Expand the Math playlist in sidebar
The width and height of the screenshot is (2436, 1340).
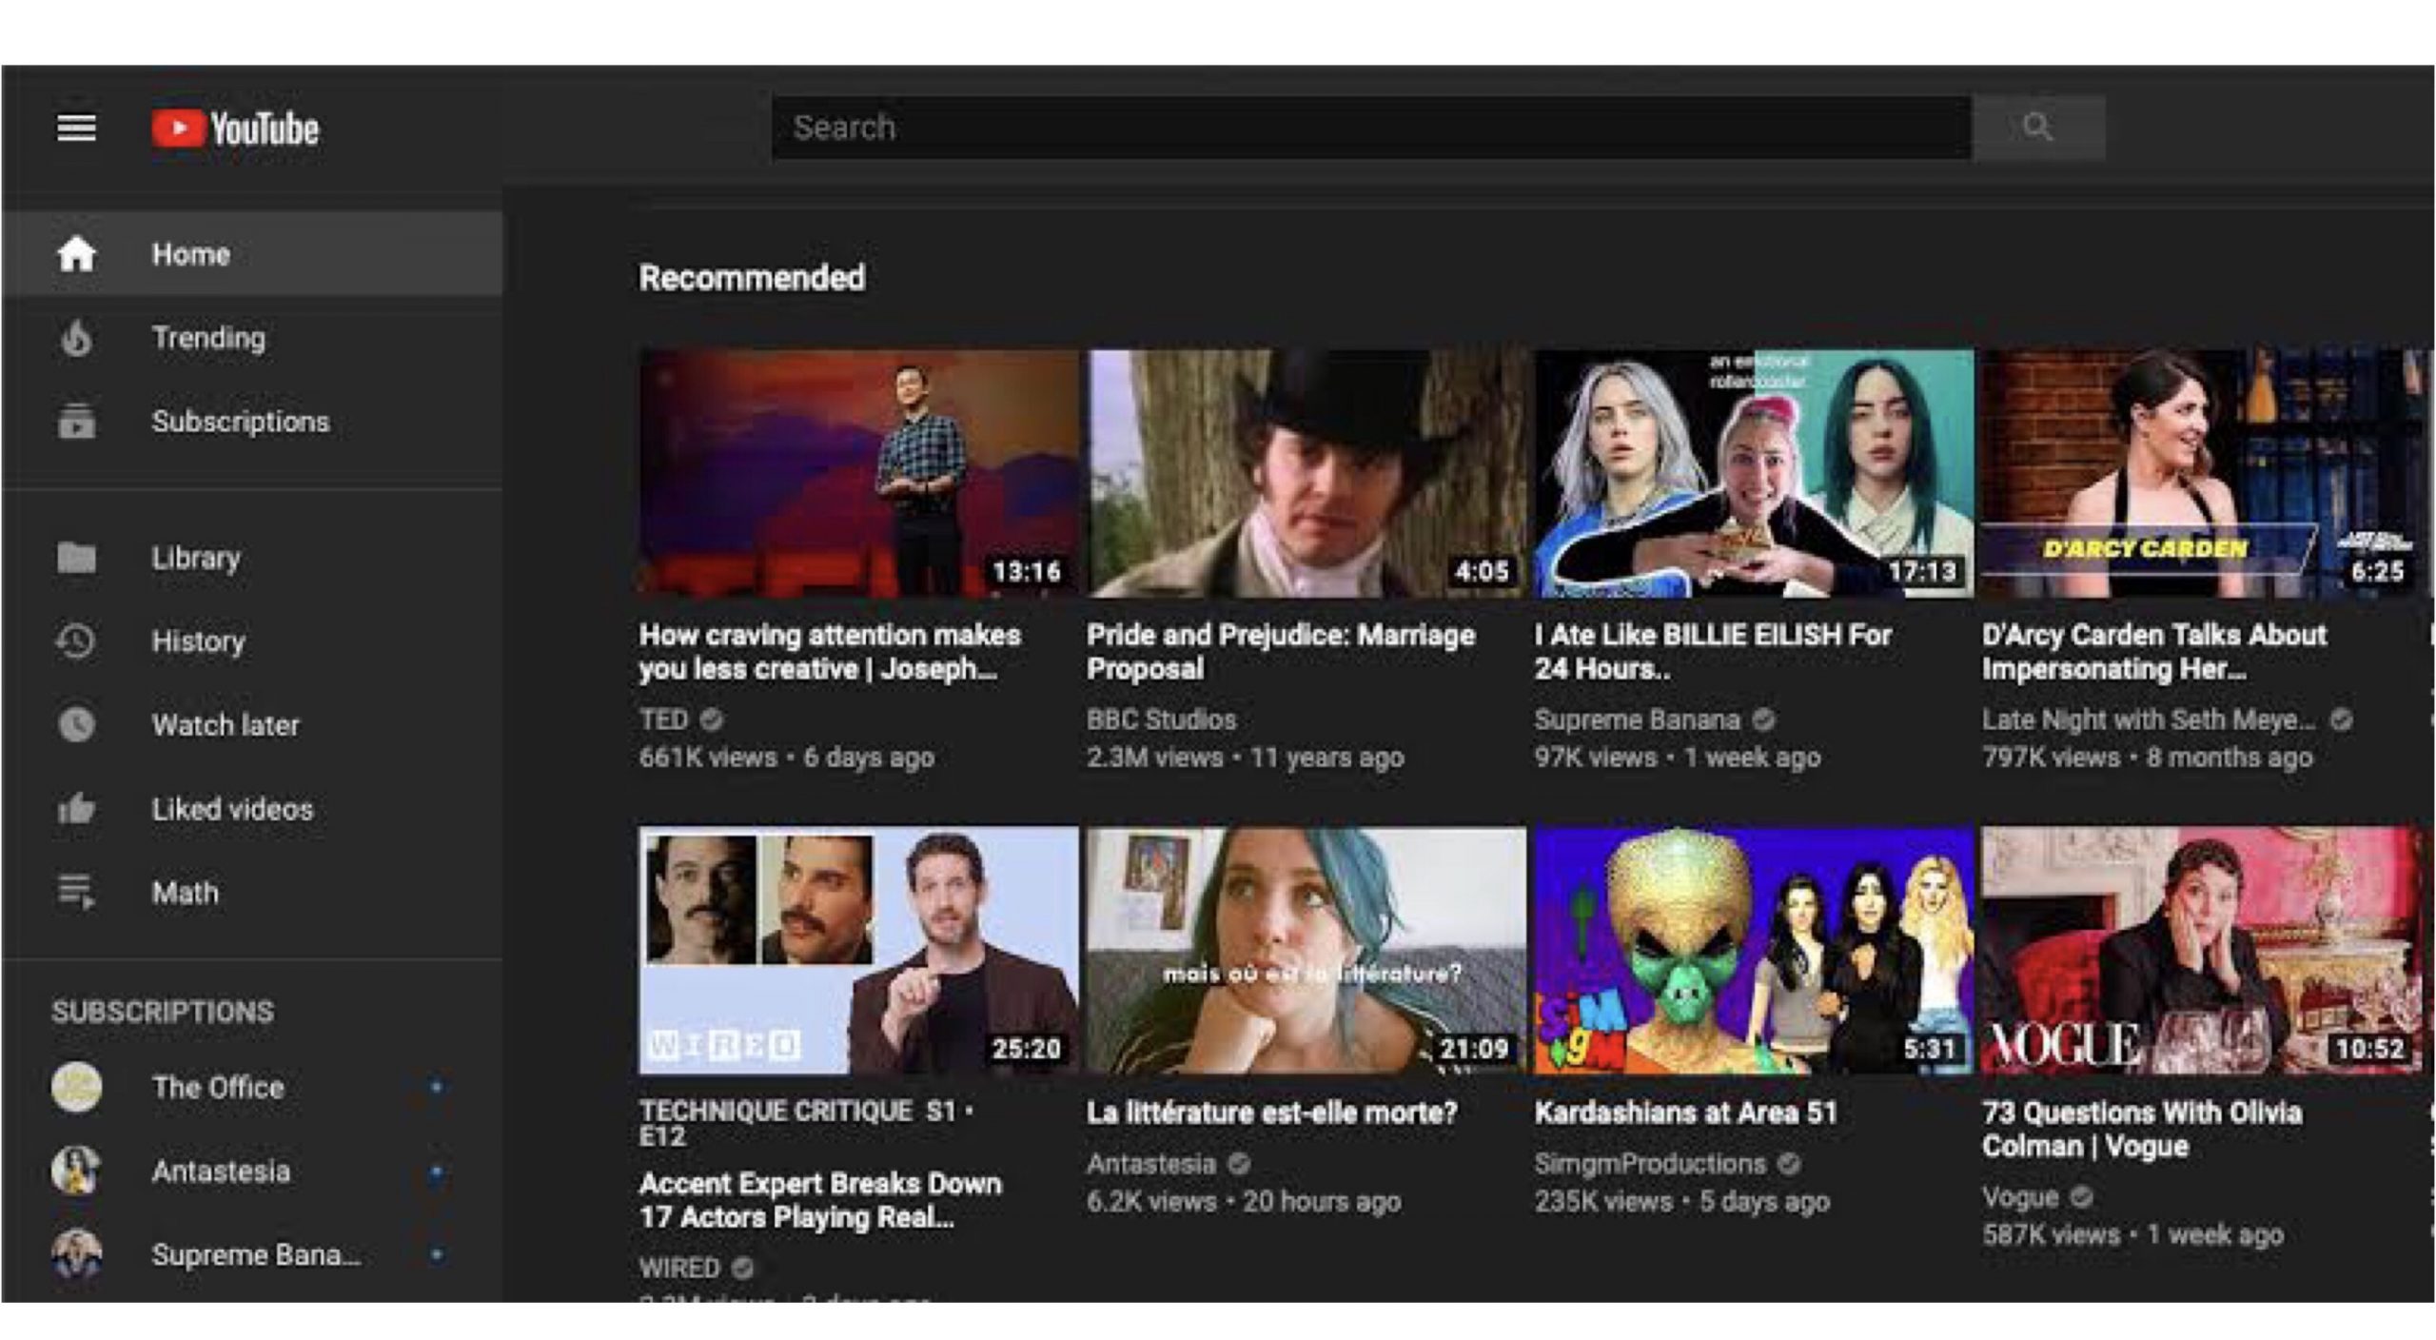click(x=185, y=893)
